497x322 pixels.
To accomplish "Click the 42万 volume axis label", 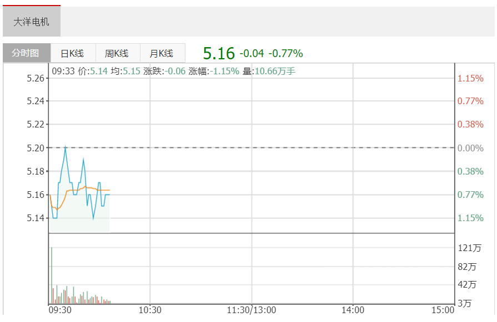I will point(467,284).
